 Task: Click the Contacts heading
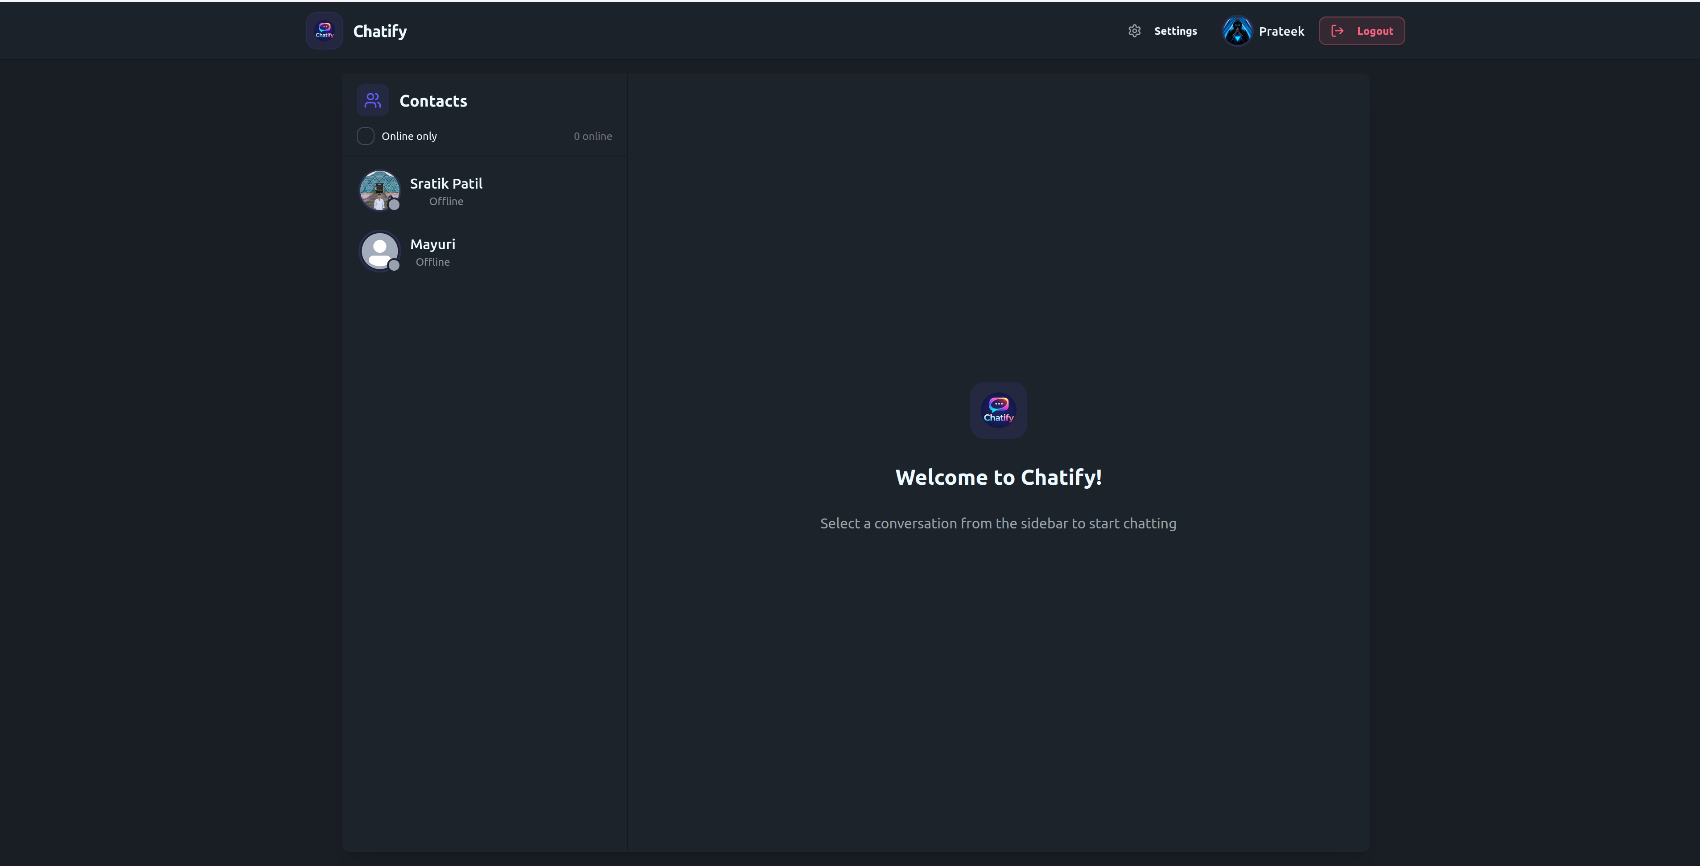[x=433, y=101]
